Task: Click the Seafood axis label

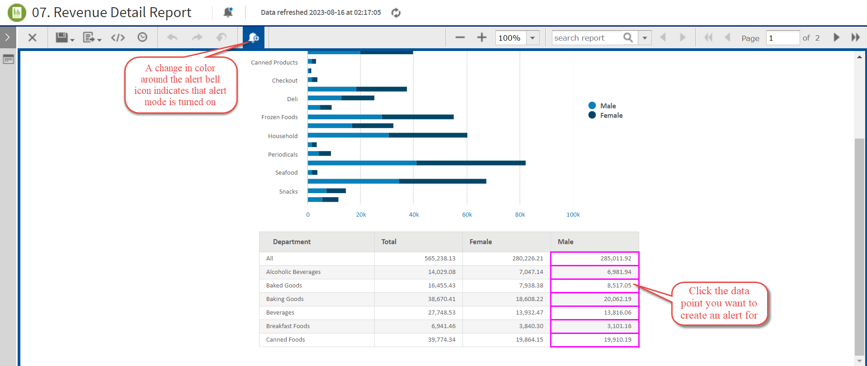Action: 286,173
